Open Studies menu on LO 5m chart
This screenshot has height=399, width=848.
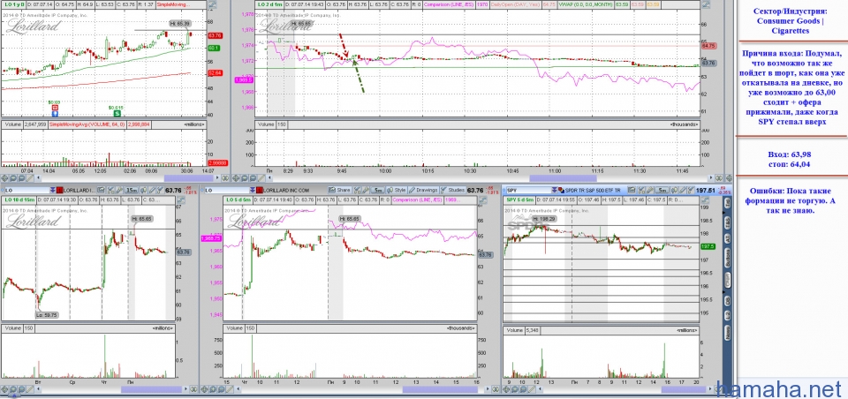[452, 191]
